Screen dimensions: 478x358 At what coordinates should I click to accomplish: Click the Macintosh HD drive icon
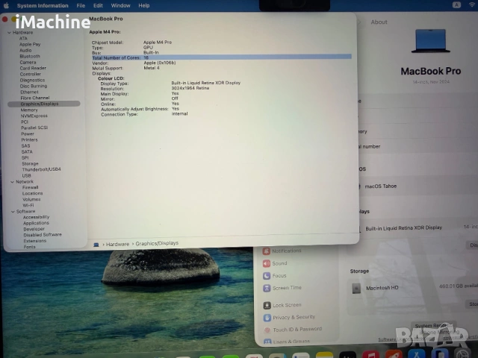coord(356,287)
